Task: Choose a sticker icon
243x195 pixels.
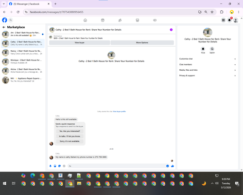Action: pos(59,166)
